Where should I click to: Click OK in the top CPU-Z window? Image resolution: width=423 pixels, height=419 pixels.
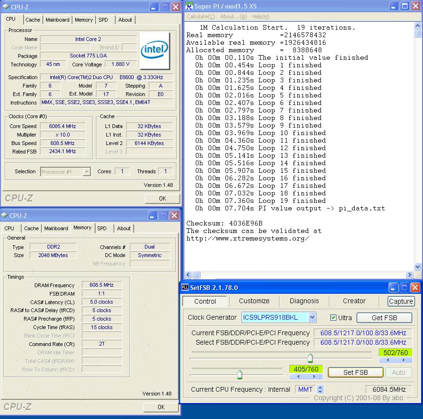[x=163, y=199]
